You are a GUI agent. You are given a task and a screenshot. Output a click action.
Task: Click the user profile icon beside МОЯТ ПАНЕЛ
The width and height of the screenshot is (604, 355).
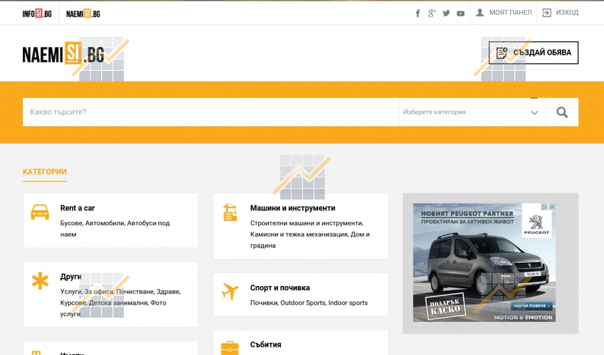[480, 13]
